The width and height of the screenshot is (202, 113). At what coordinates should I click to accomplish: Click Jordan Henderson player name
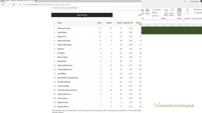coord(65,69)
